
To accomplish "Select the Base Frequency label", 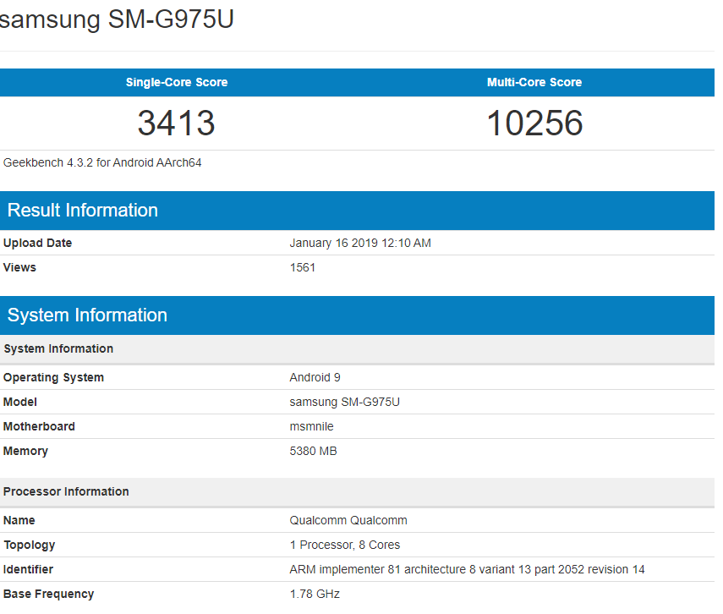I will [x=48, y=595].
